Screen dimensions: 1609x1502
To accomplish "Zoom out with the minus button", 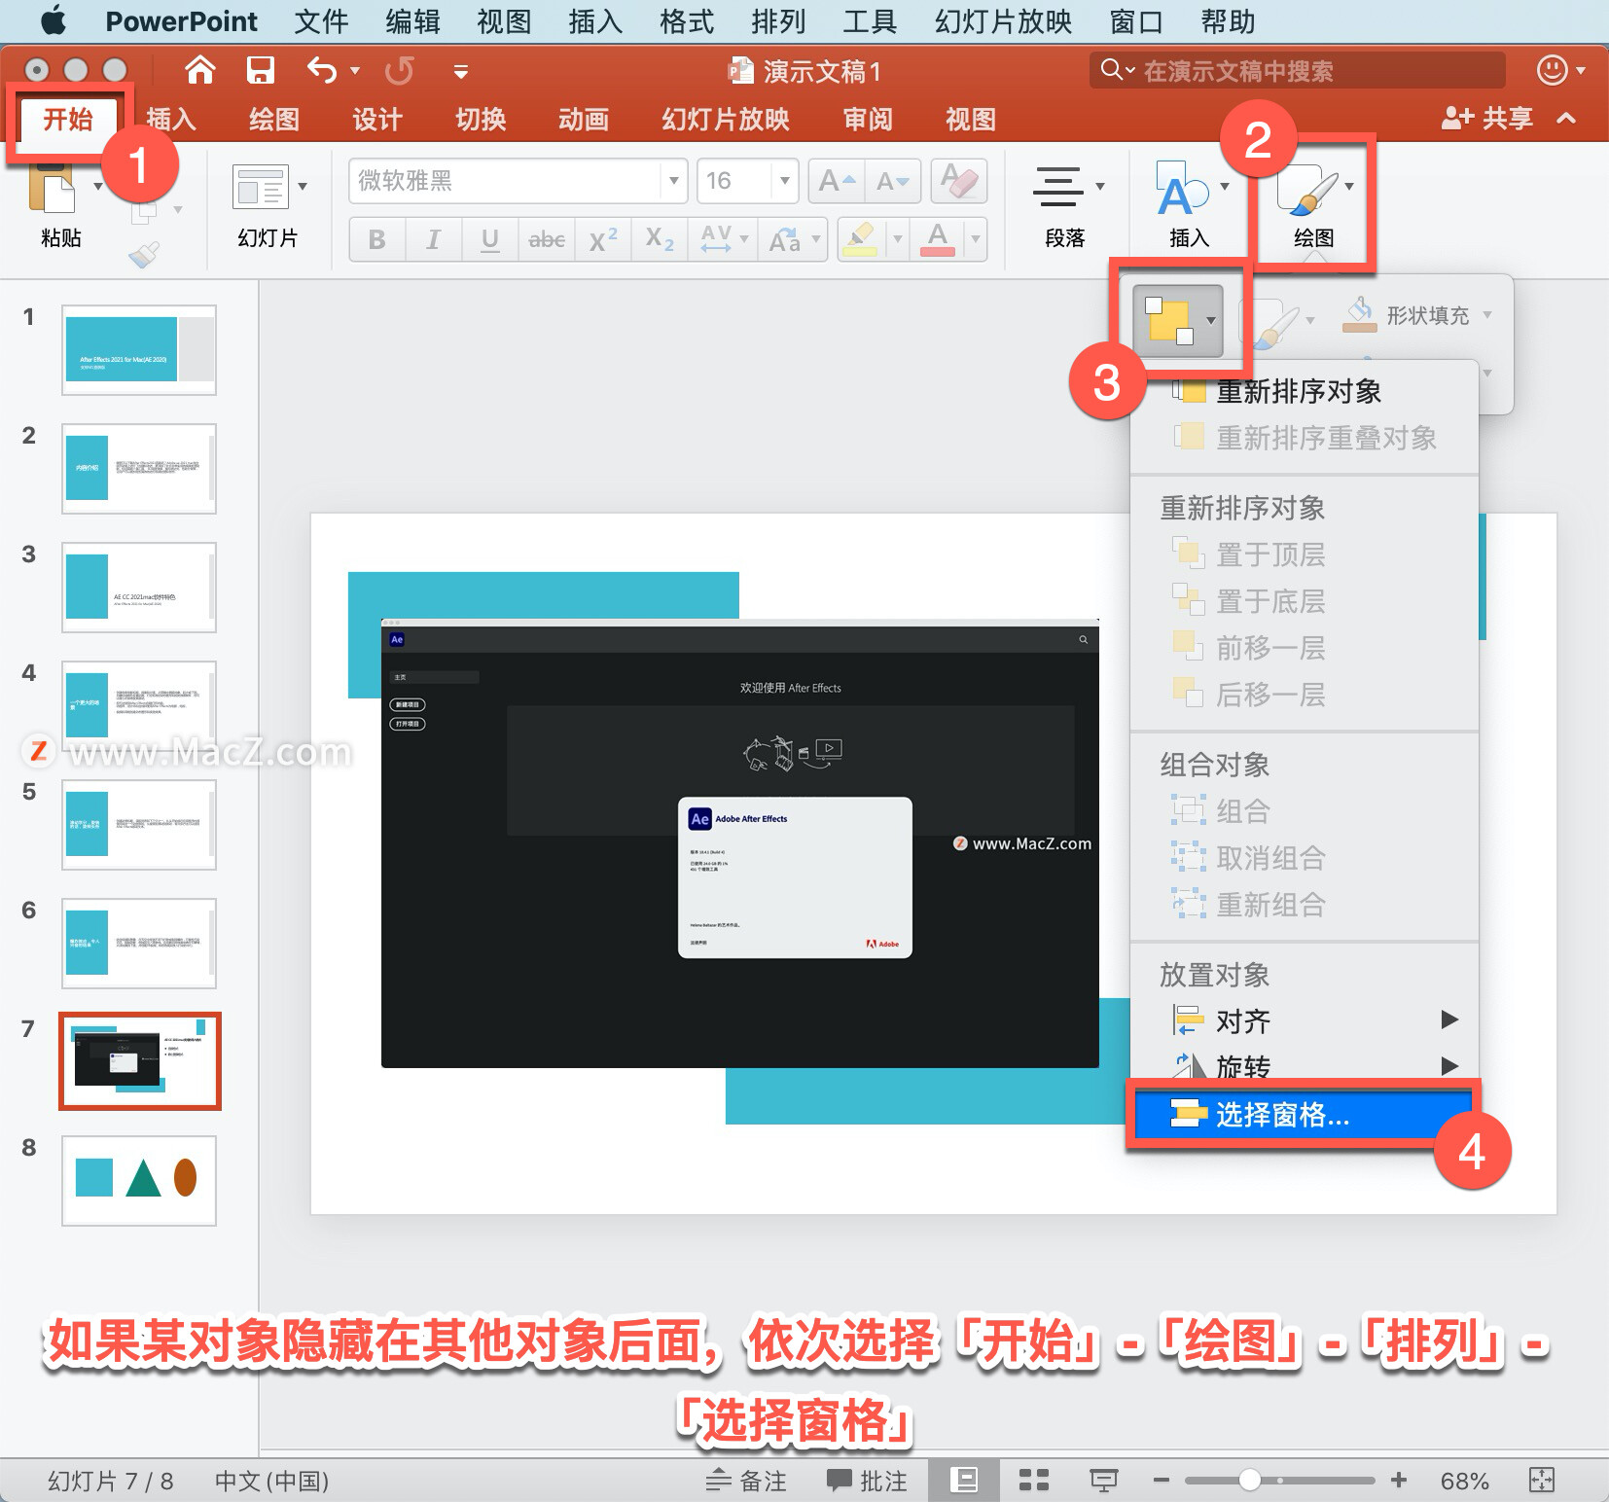I will 1161,1481.
